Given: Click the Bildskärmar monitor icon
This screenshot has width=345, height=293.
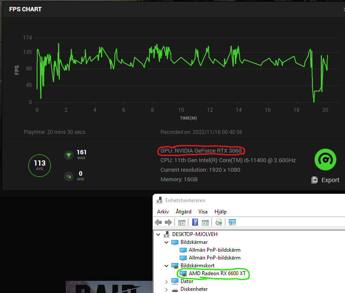Looking at the screenshot, I should (x=175, y=242).
